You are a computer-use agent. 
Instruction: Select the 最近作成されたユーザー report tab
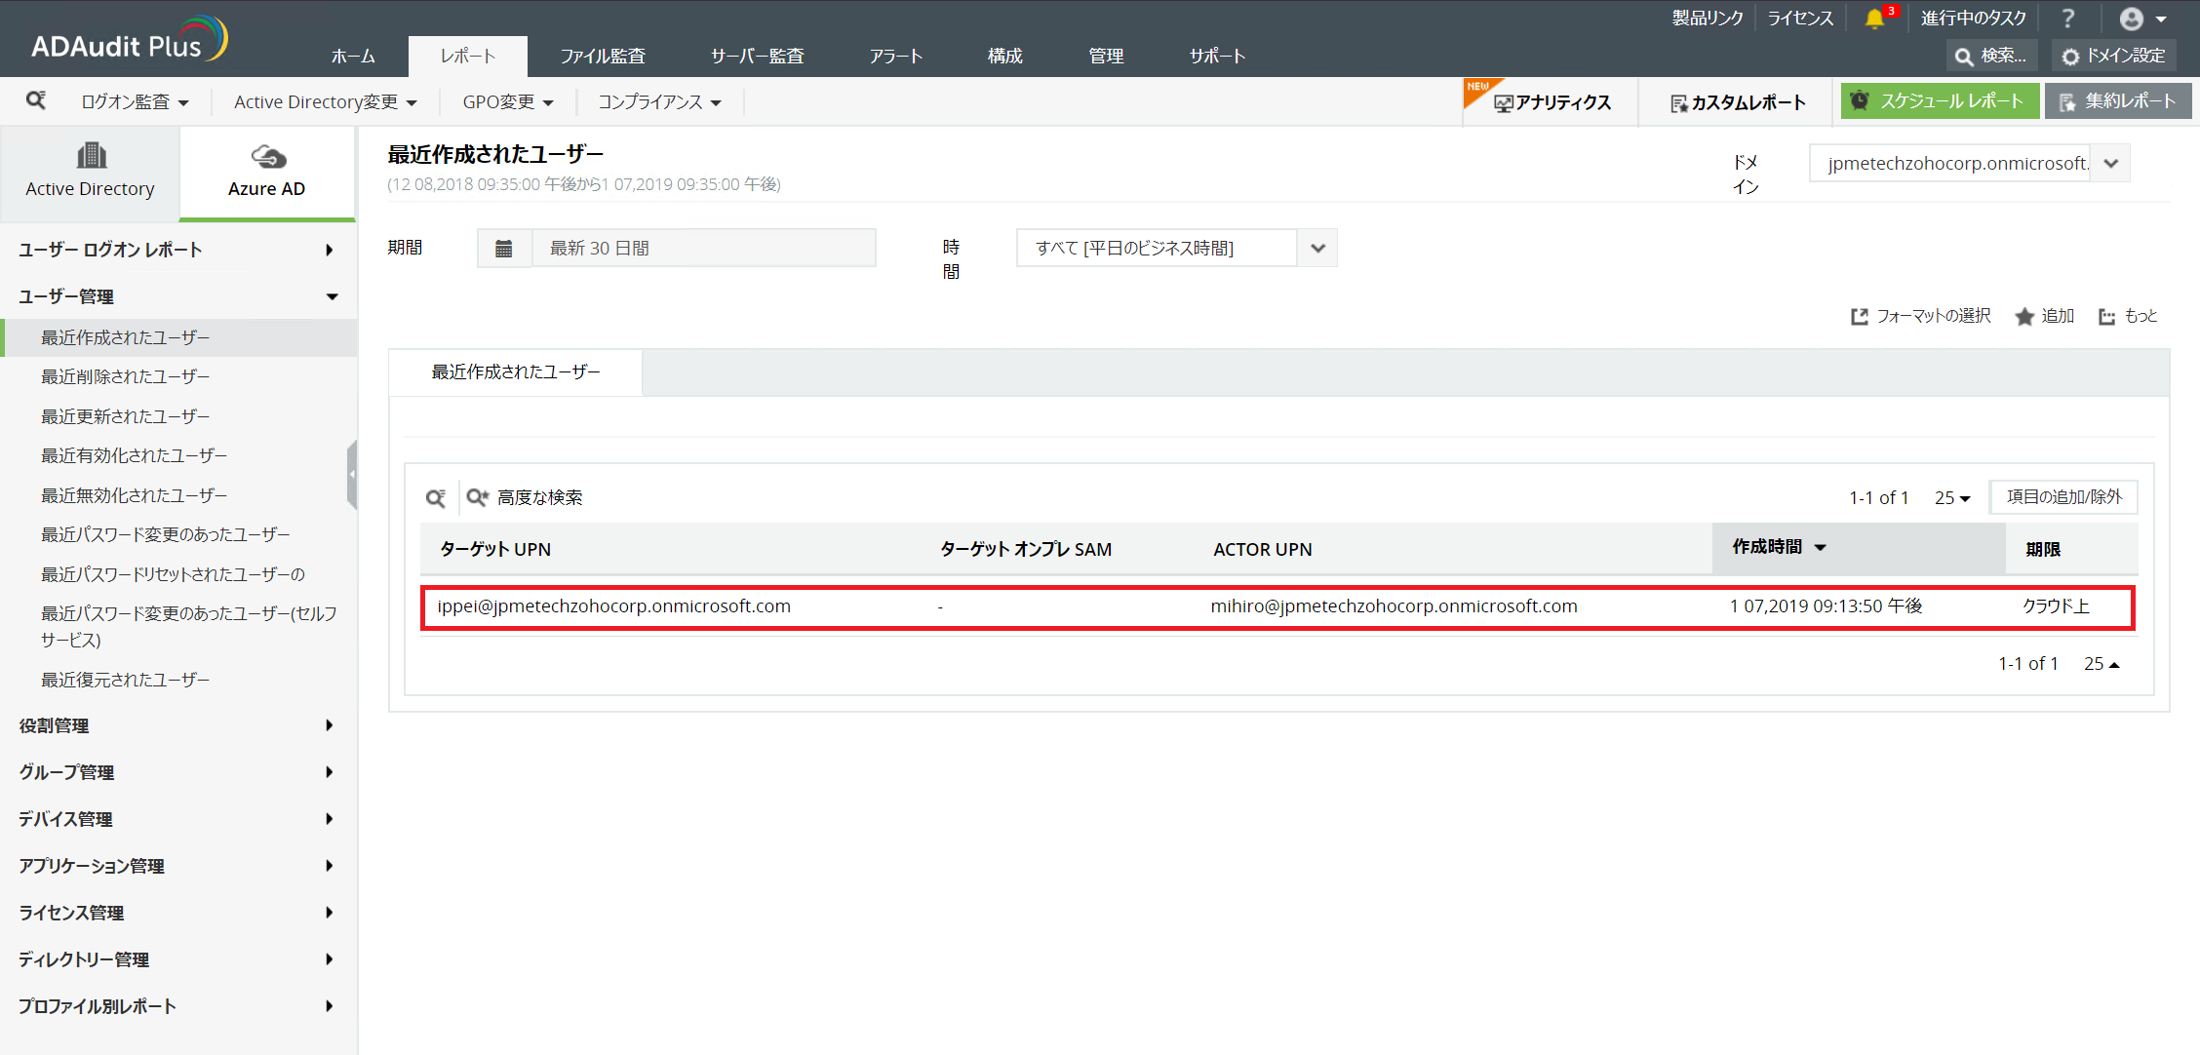point(516,372)
